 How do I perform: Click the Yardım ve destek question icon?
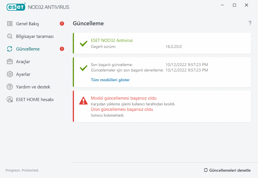(10, 87)
